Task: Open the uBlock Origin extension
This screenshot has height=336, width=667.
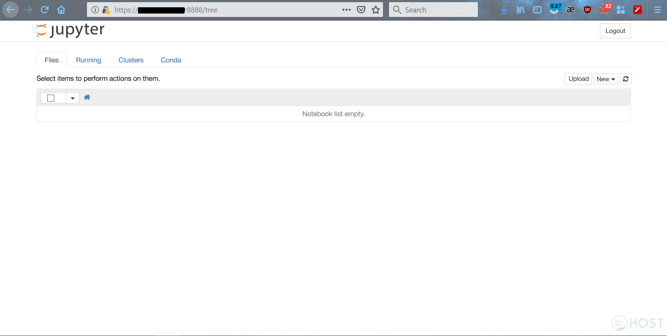Action: coord(587,10)
